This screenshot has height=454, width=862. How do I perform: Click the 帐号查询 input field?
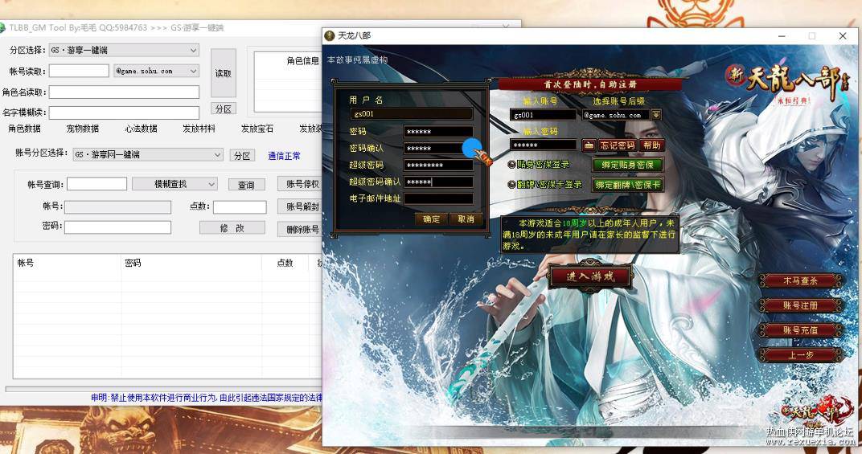[x=96, y=184]
